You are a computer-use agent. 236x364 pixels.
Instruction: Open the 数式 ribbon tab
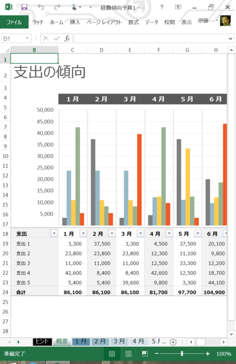pyautogui.click(x=134, y=22)
